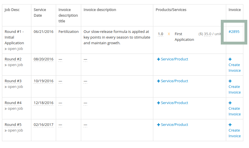This screenshot has width=249, height=148.
Task: Edit the 08/20/2016 service date
Action: [x=44, y=59]
